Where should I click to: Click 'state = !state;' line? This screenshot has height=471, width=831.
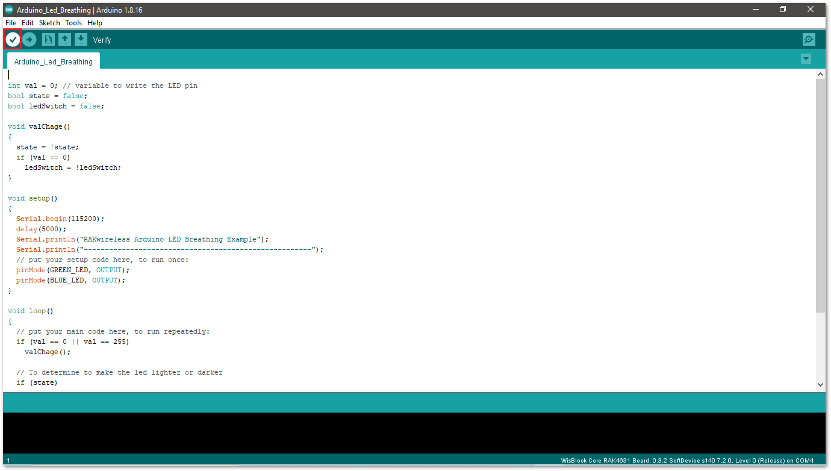48,147
